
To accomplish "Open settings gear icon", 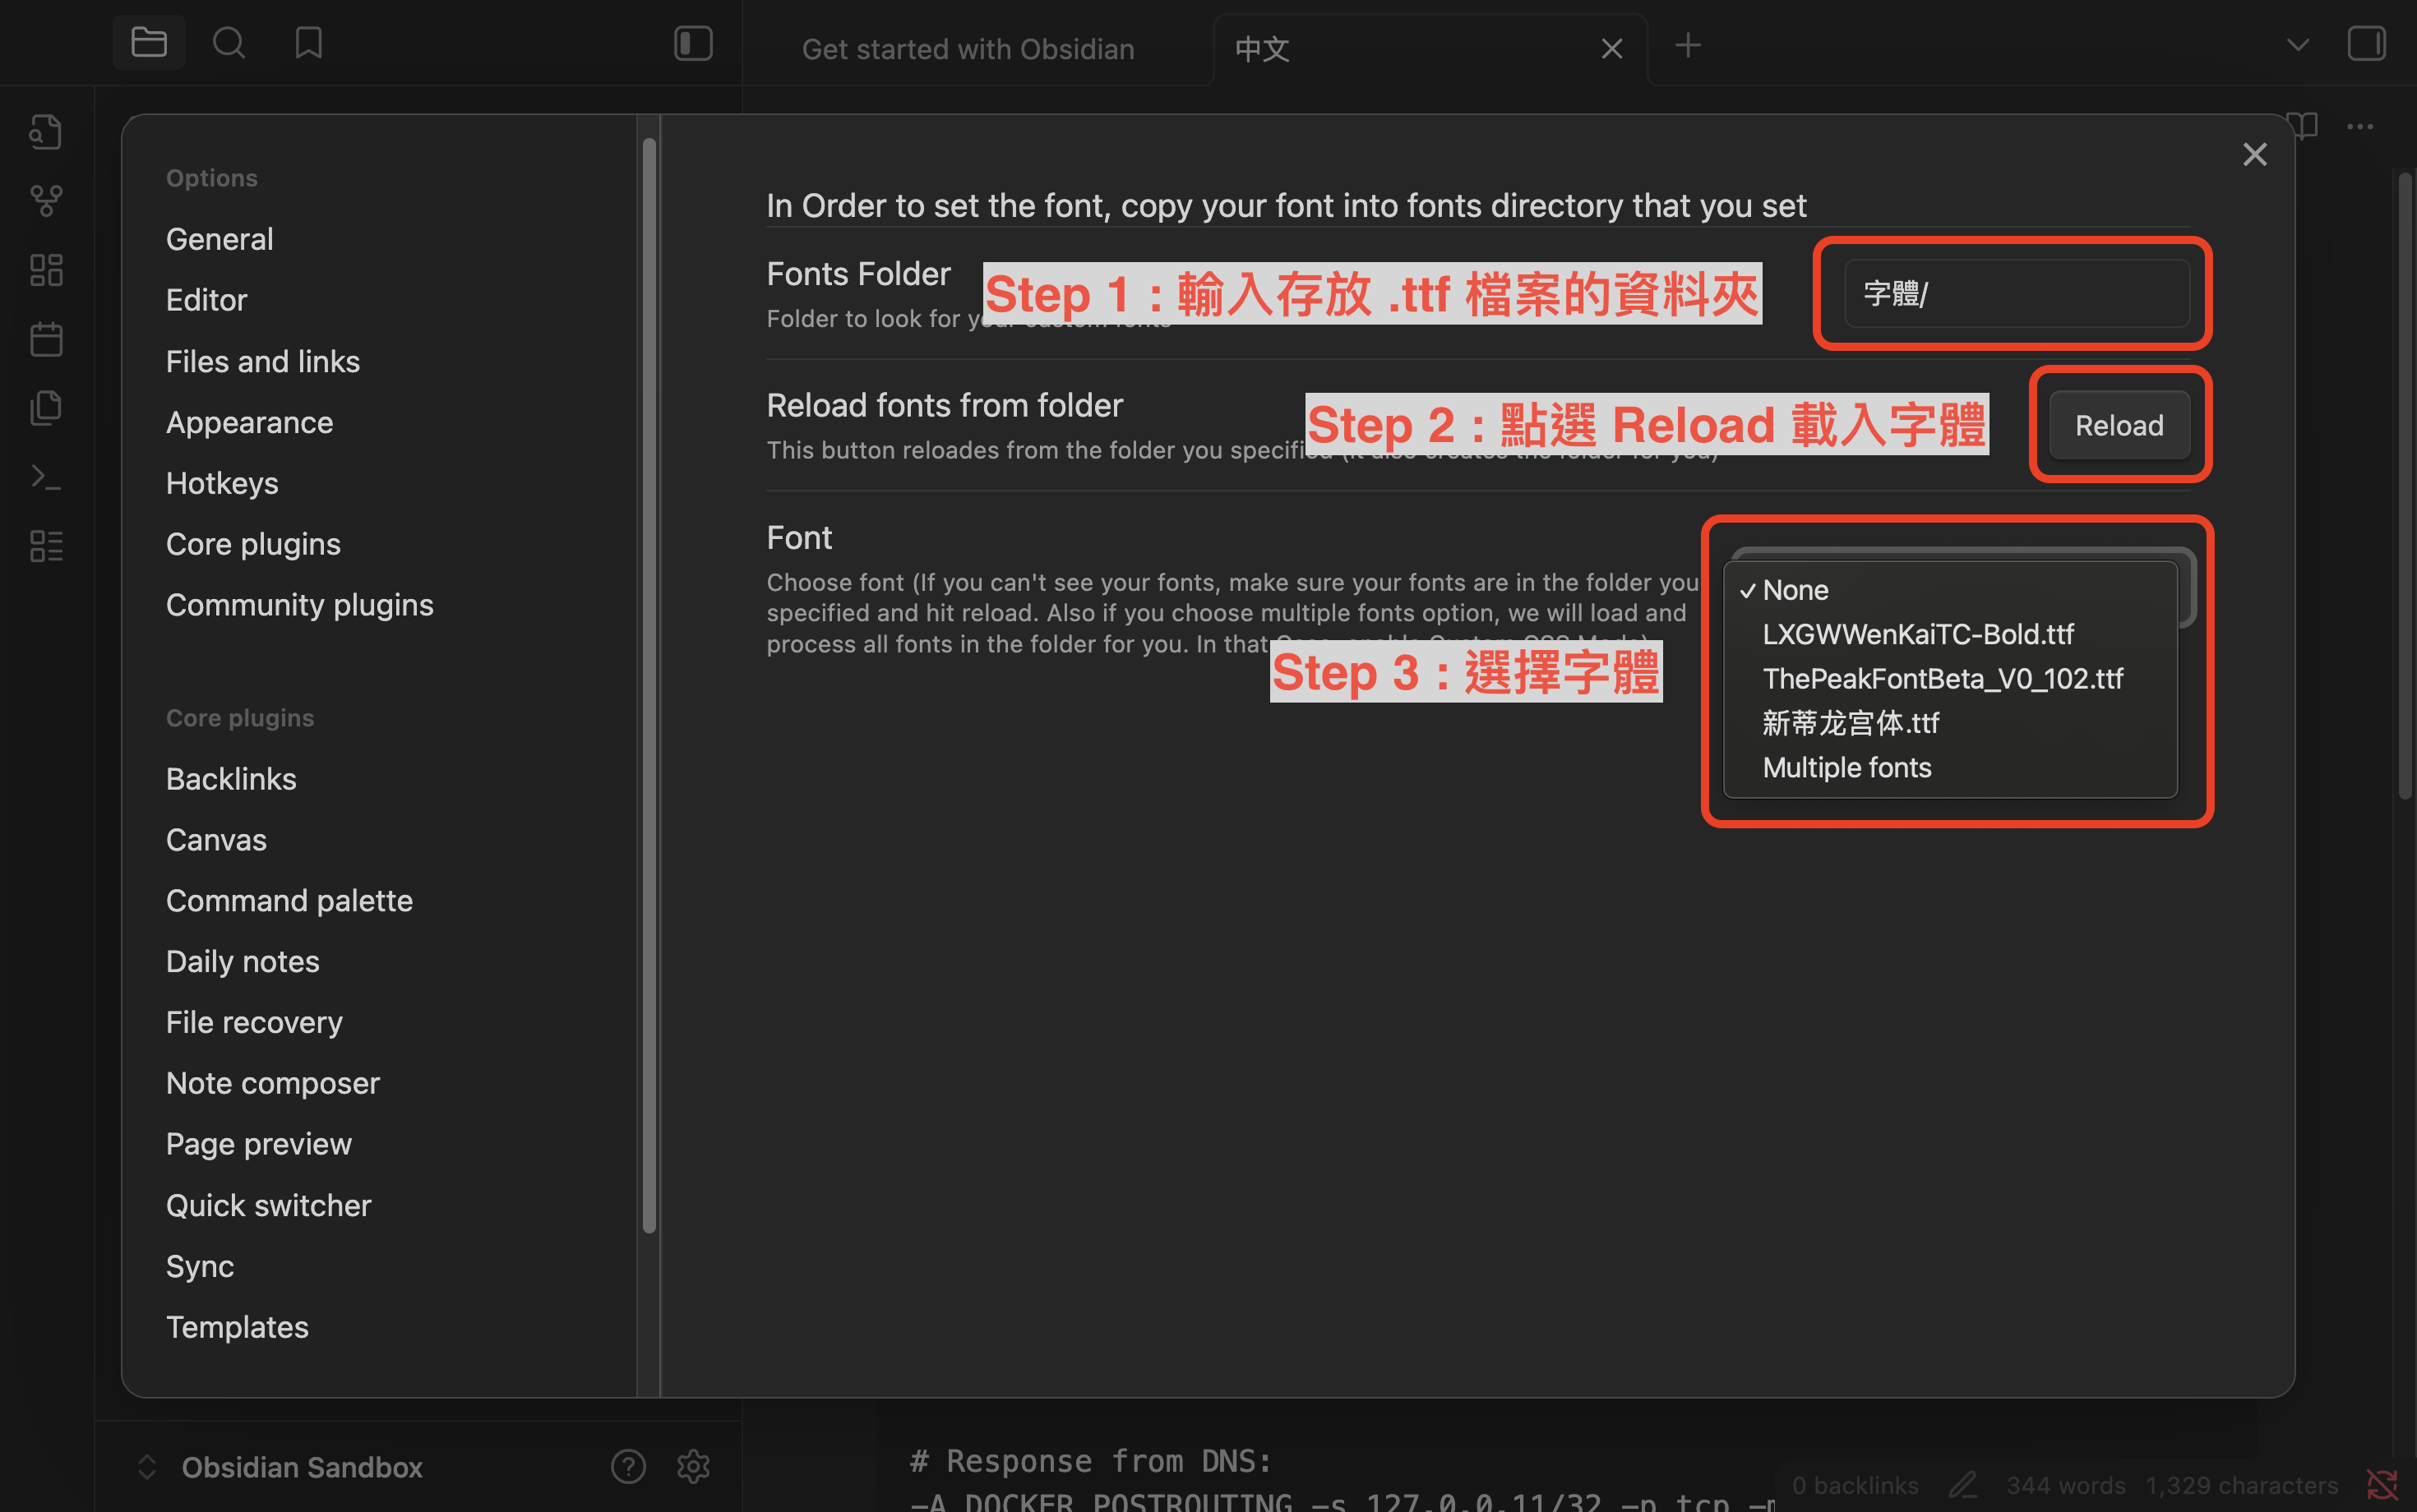I will [693, 1467].
